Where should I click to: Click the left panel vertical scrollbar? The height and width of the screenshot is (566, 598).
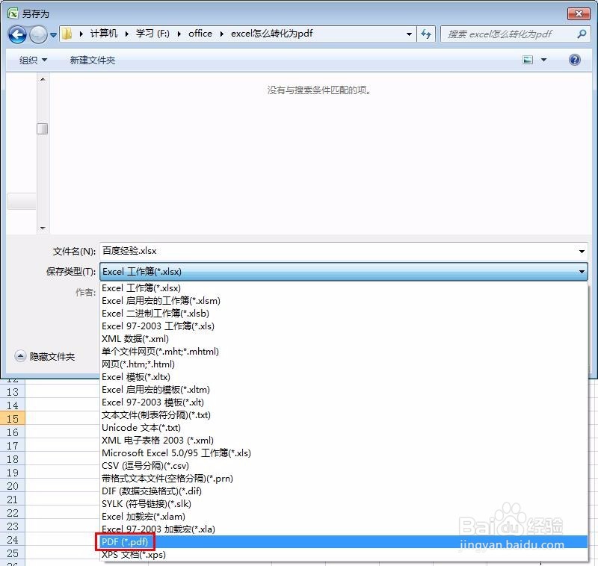43,128
